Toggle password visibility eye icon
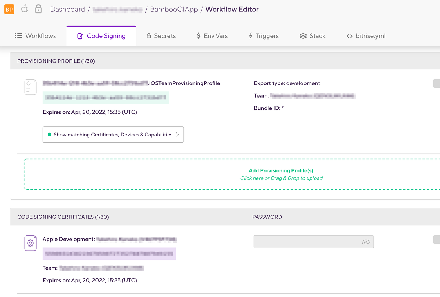This screenshot has width=440, height=297. pos(366,242)
